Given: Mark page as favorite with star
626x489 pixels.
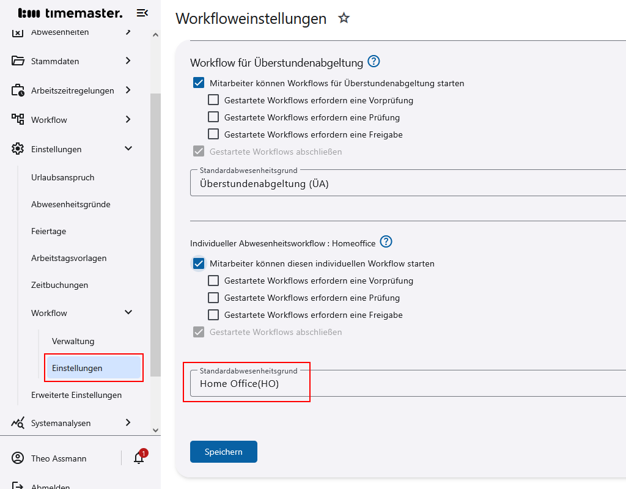Looking at the screenshot, I should [344, 18].
